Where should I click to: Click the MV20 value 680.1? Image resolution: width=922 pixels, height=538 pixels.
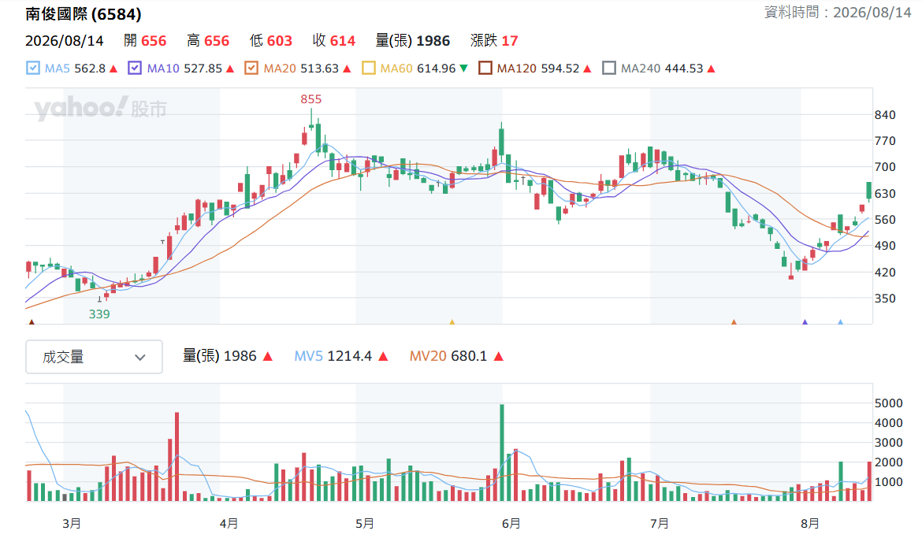(x=469, y=356)
